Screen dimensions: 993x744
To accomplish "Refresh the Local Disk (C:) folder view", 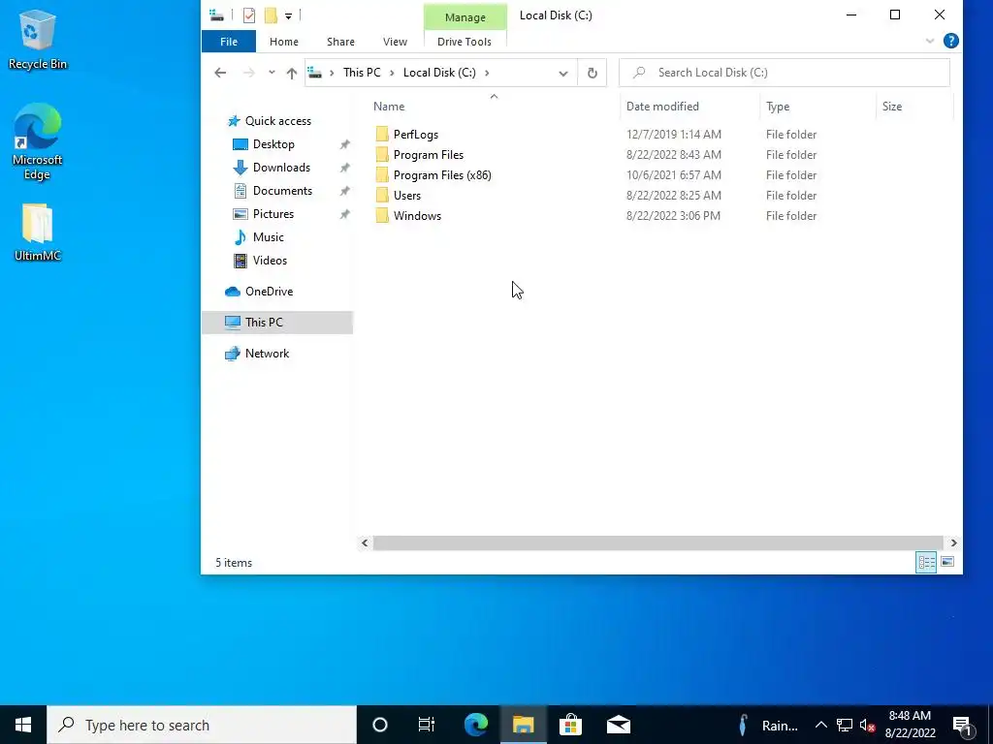I will click(593, 73).
